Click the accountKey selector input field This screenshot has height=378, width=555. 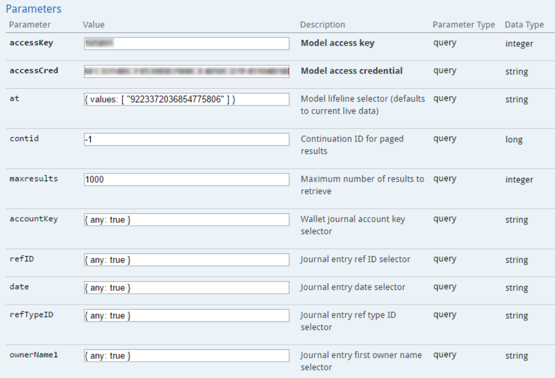187,220
